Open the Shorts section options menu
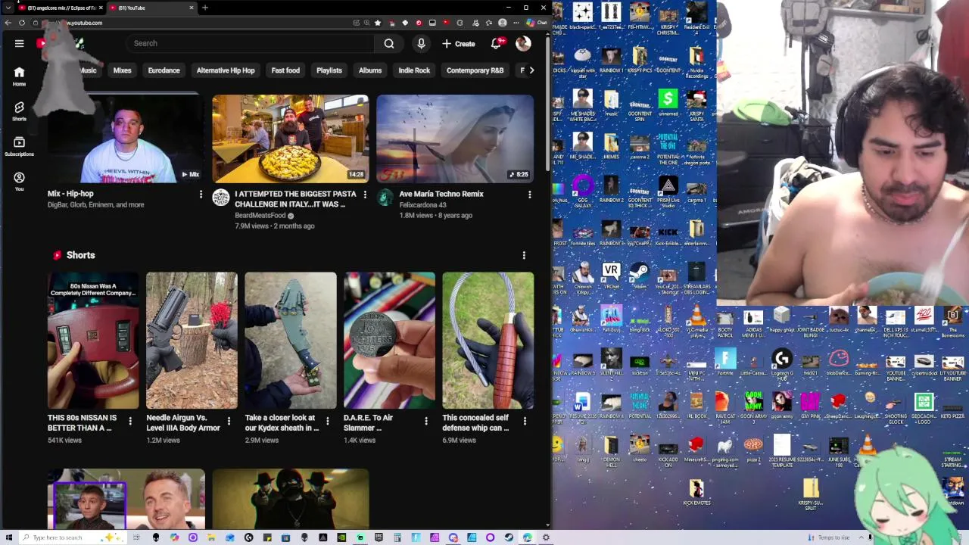This screenshot has height=545, width=969. point(524,256)
